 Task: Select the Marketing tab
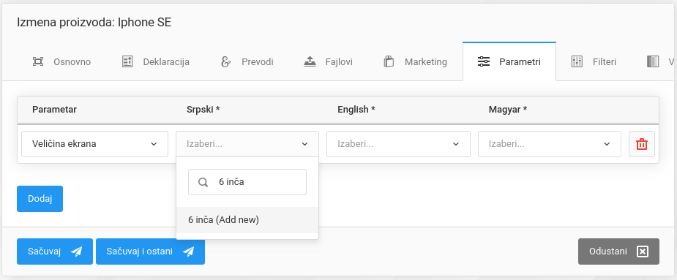coord(416,61)
